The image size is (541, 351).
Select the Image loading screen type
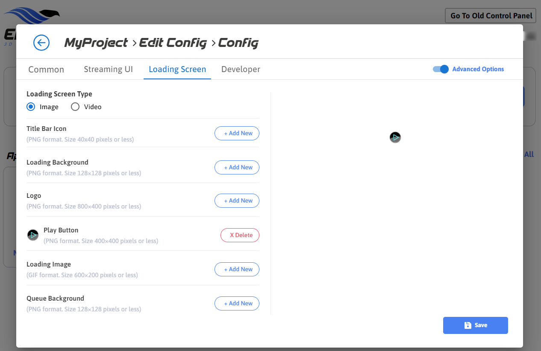click(31, 107)
